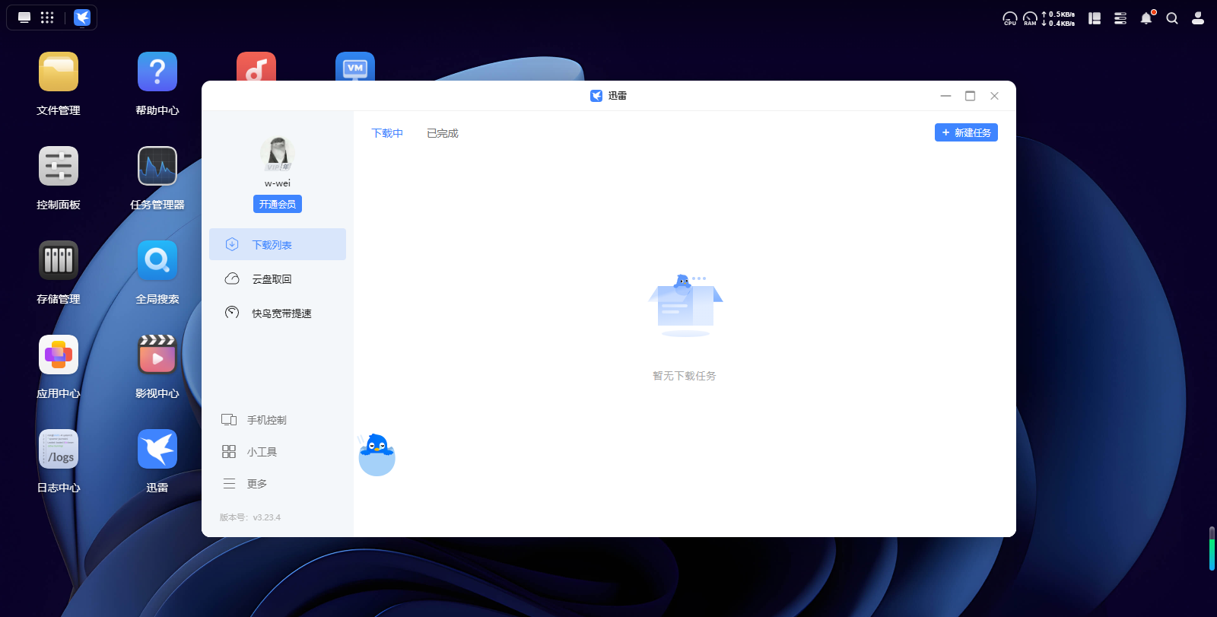Open 任务管理器 desktop icon
This screenshot has height=617, width=1217.
click(x=157, y=166)
